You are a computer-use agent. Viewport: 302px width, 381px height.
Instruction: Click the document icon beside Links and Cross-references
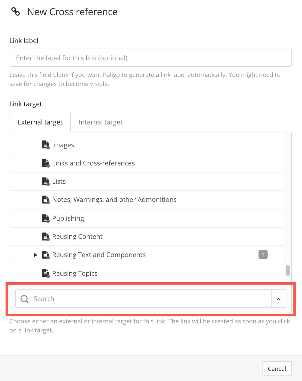click(x=46, y=163)
